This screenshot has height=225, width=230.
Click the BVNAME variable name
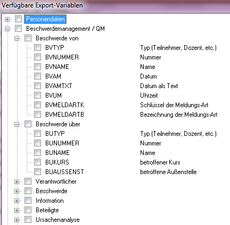tap(57, 67)
